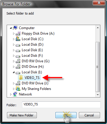Screen dimensions: 107x124
Task: Collapse the Computer node
Action: pyautogui.click(x=11, y=28)
